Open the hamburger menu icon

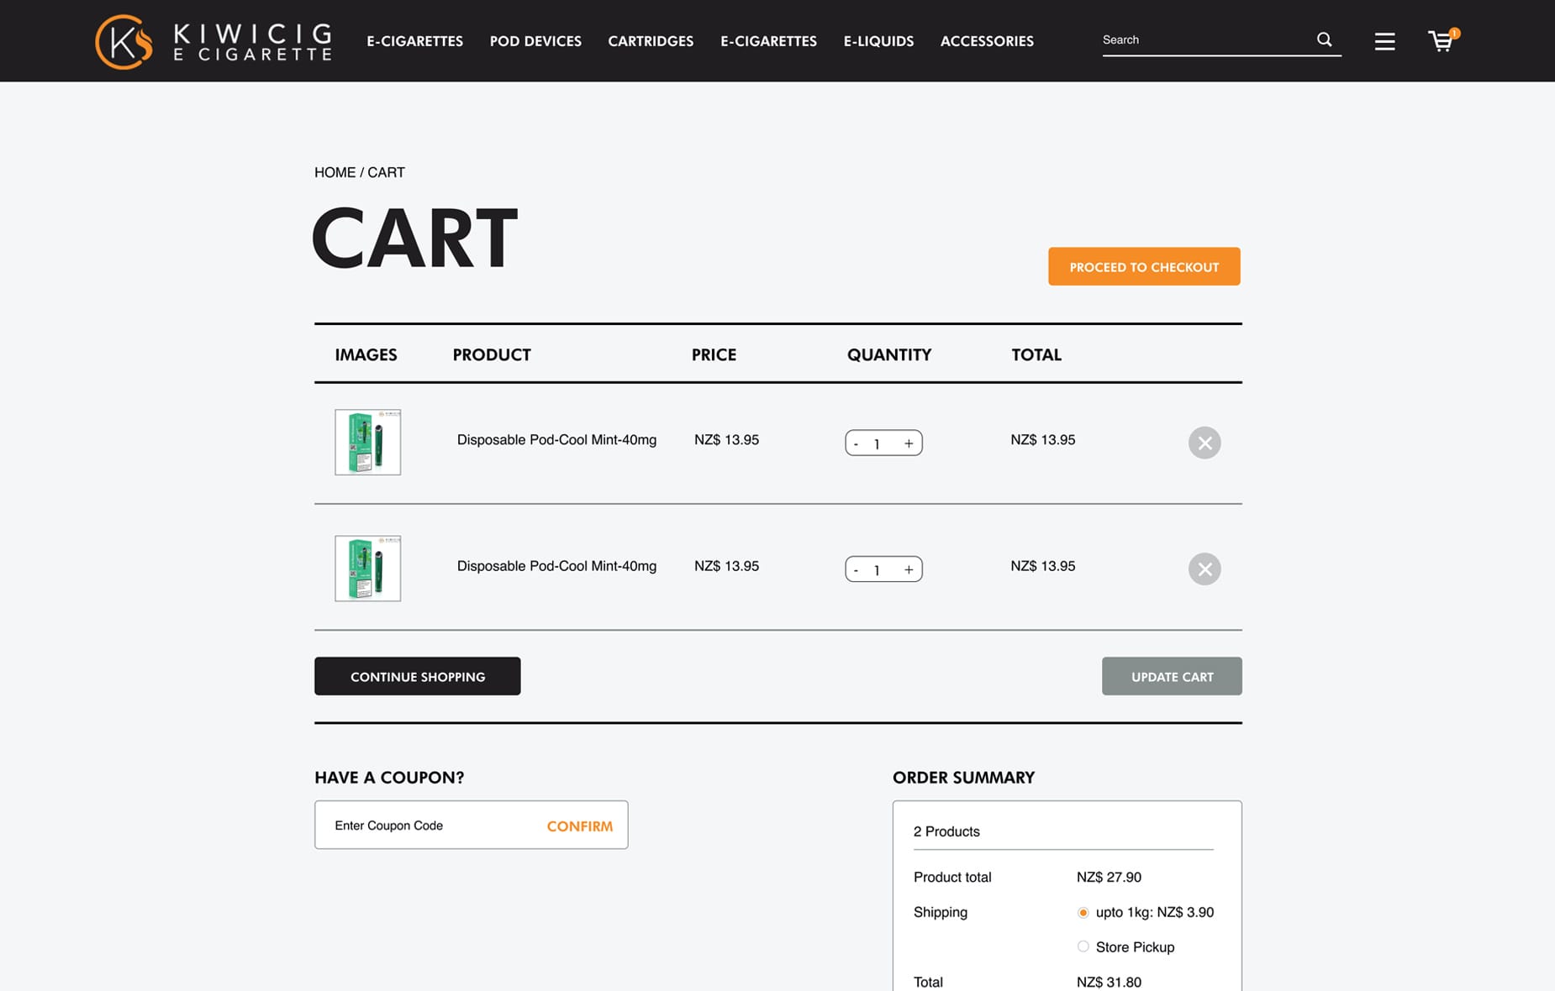pos(1384,41)
